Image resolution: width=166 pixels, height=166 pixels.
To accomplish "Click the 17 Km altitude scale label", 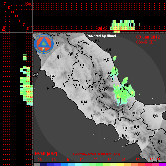I will (x=4, y=4).
